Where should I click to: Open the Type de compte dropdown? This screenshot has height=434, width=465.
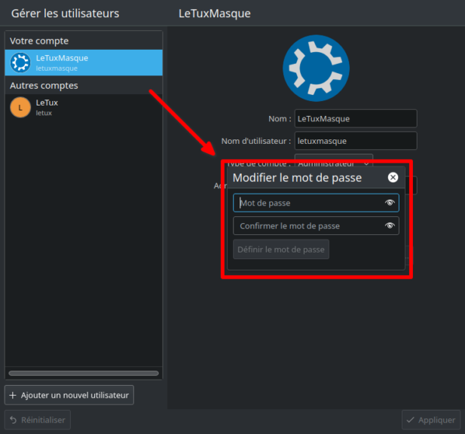click(333, 161)
